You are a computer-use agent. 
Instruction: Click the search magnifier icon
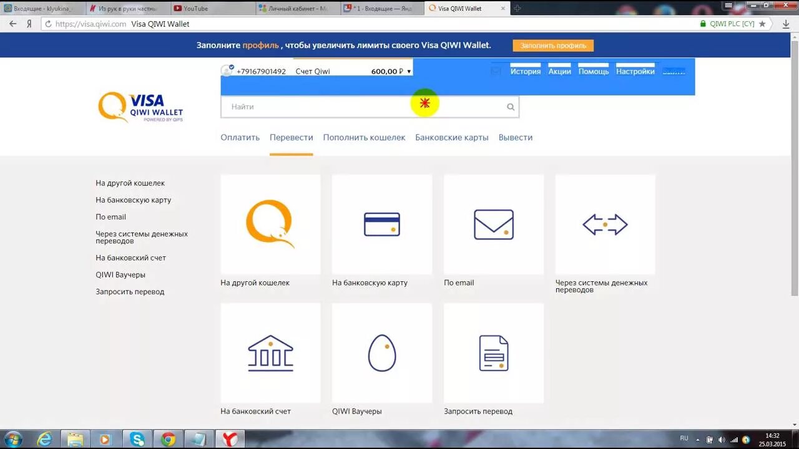pyautogui.click(x=511, y=107)
